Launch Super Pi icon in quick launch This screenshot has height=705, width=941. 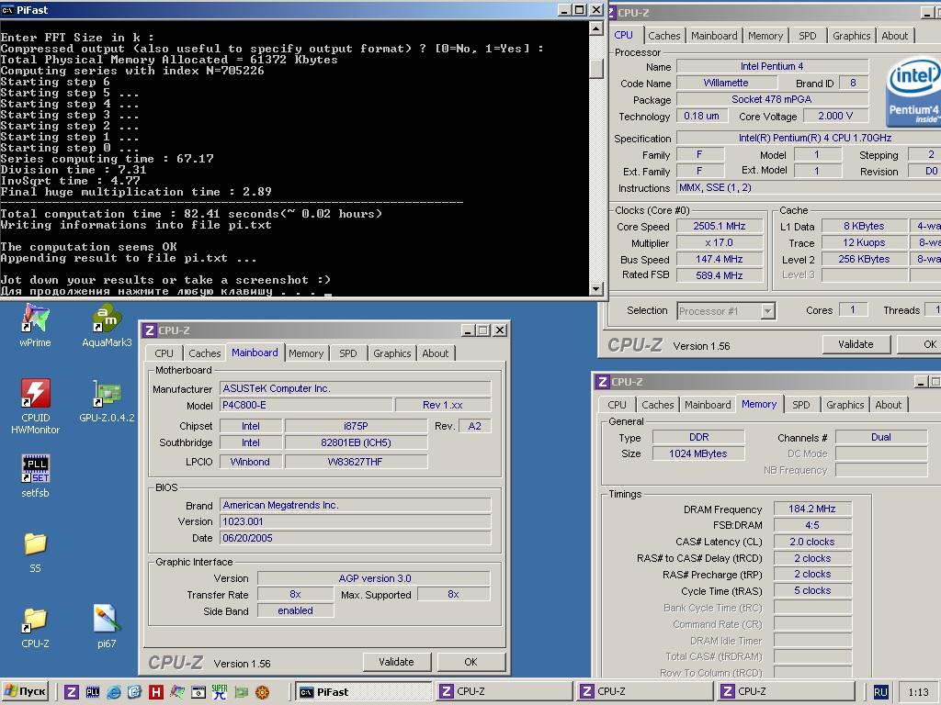pos(219,692)
